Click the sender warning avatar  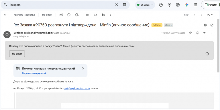[7, 34]
